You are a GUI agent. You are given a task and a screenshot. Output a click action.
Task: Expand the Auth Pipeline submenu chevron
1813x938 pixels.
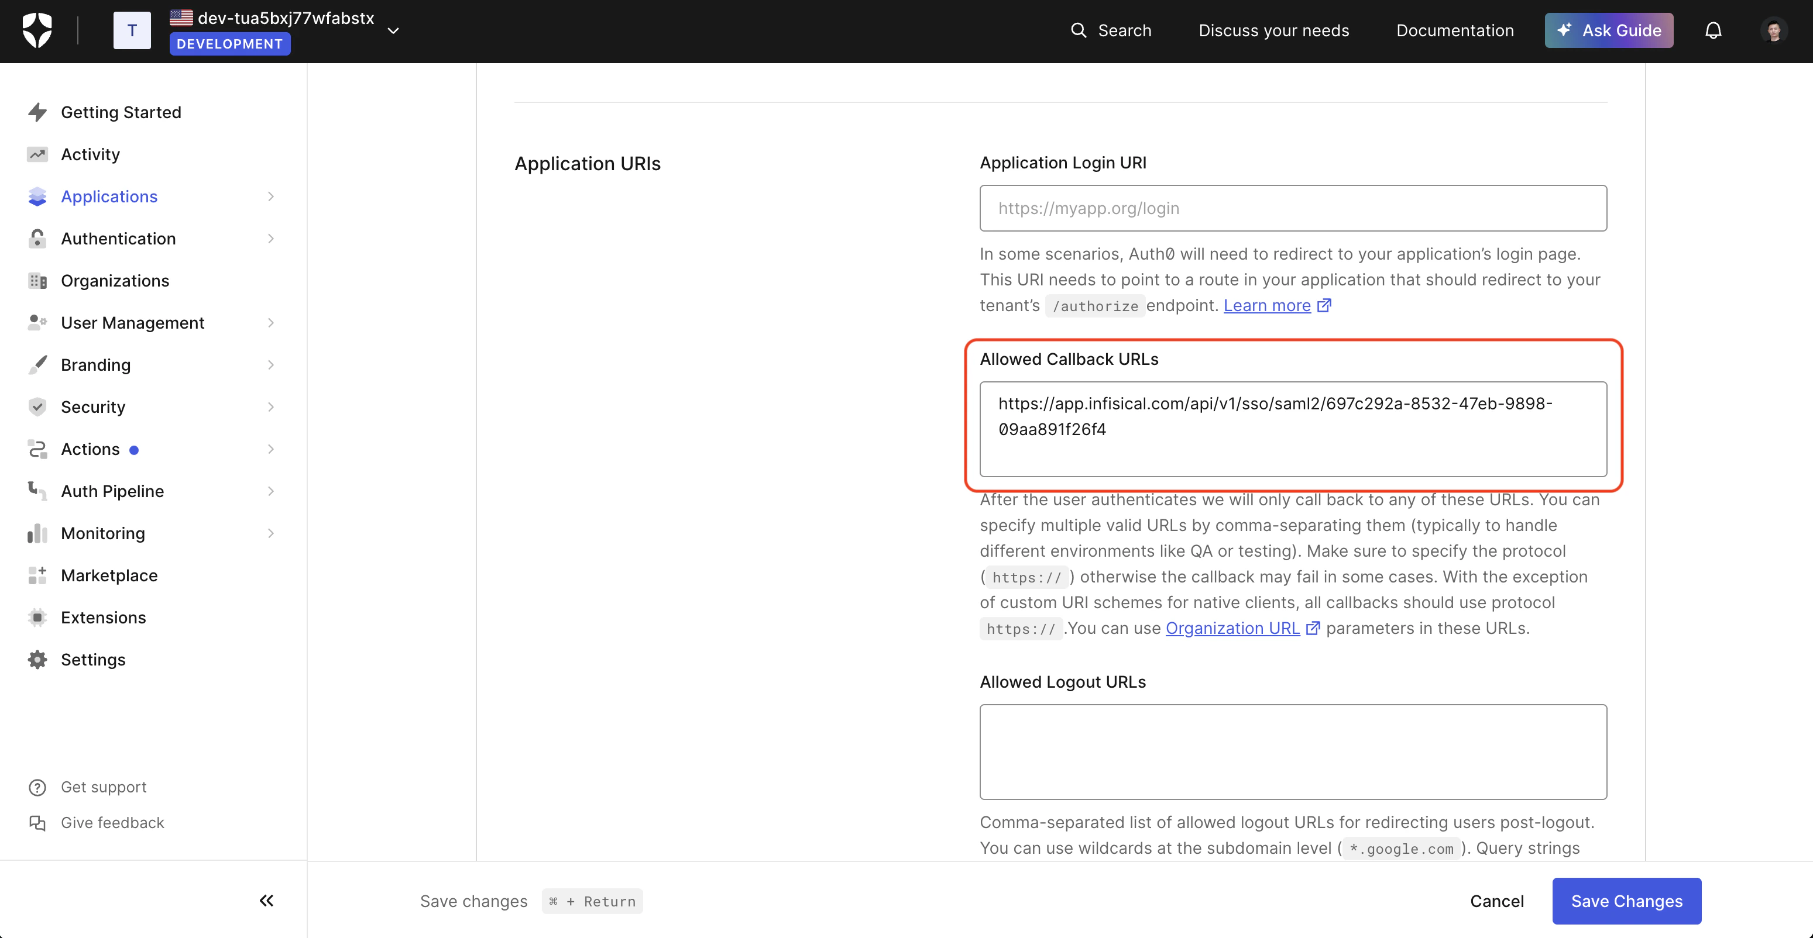pyautogui.click(x=271, y=491)
